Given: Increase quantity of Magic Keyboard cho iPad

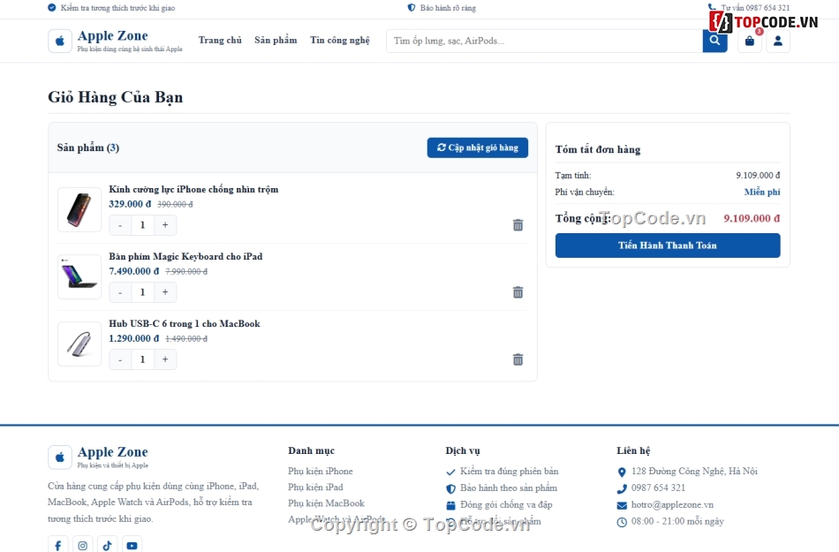Looking at the screenshot, I should [x=165, y=292].
